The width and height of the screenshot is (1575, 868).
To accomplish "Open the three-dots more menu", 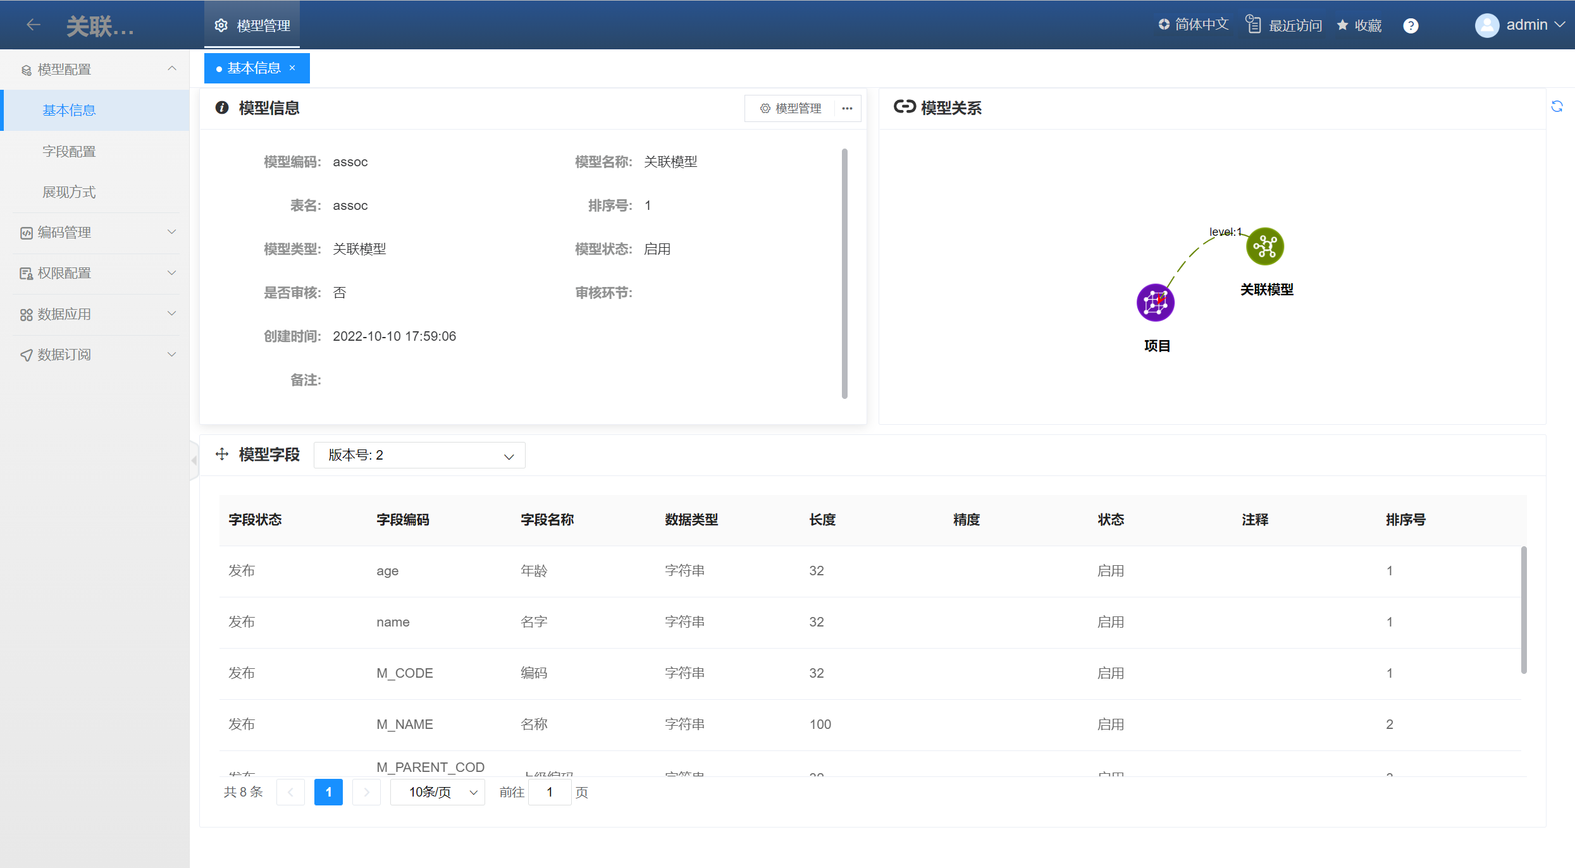I will [x=847, y=109].
